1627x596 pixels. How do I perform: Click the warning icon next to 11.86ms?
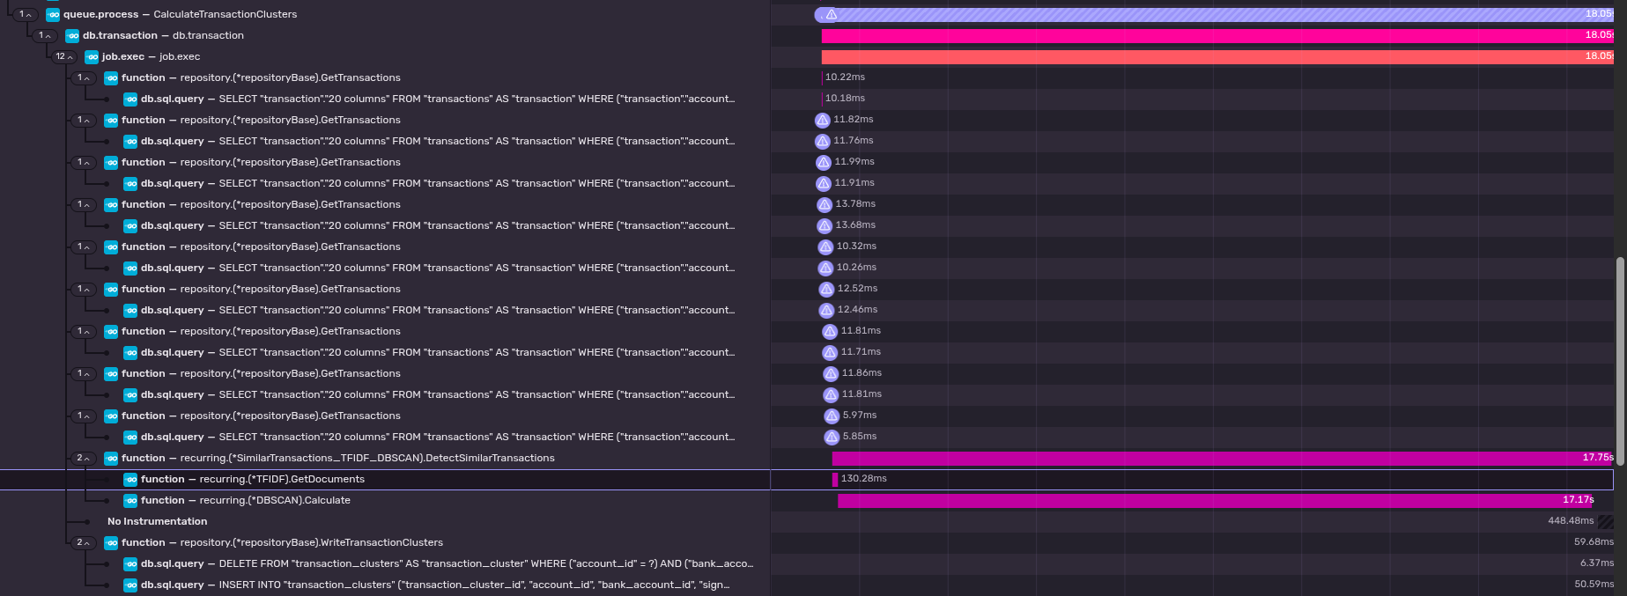pos(831,373)
